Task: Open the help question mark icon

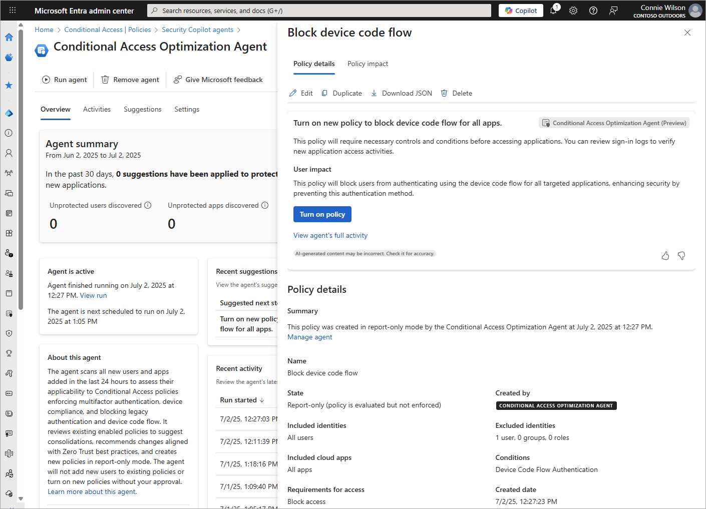Action: click(593, 11)
